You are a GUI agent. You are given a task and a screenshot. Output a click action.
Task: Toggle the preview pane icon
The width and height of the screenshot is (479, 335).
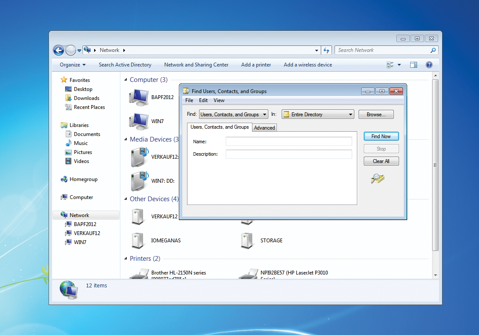[414, 65]
